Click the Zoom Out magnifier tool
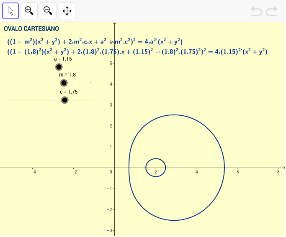 (x=48, y=11)
